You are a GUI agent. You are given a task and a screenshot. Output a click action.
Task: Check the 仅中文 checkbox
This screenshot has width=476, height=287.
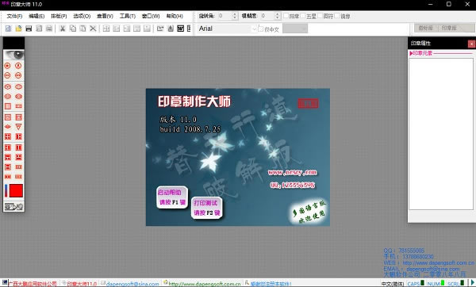pos(260,29)
